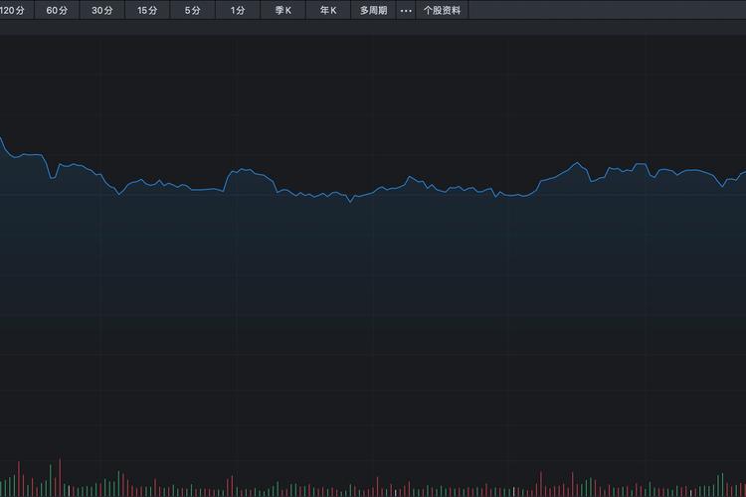Open the 30分 minute chart
746x497 pixels.
point(101,11)
